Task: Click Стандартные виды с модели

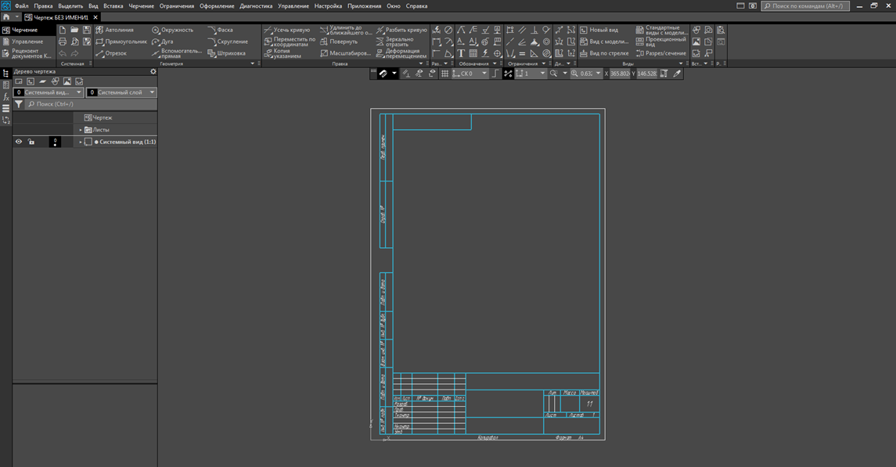Action: coord(662,30)
